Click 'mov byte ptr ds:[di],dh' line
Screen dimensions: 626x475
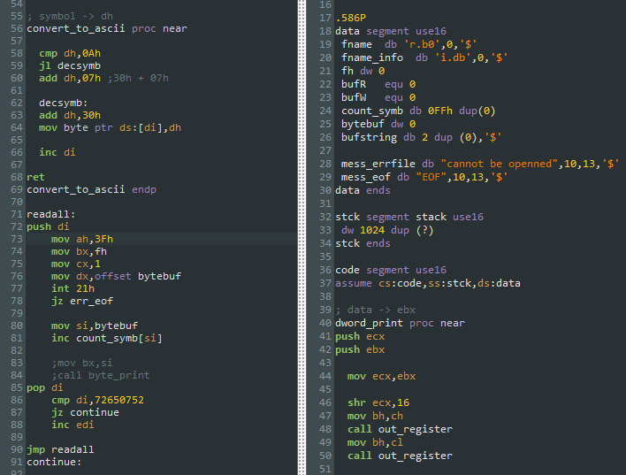(110, 128)
